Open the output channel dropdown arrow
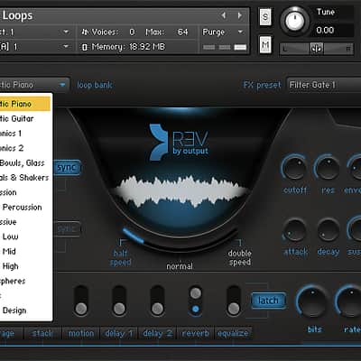The height and width of the screenshot is (361, 361). pos(66,32)
